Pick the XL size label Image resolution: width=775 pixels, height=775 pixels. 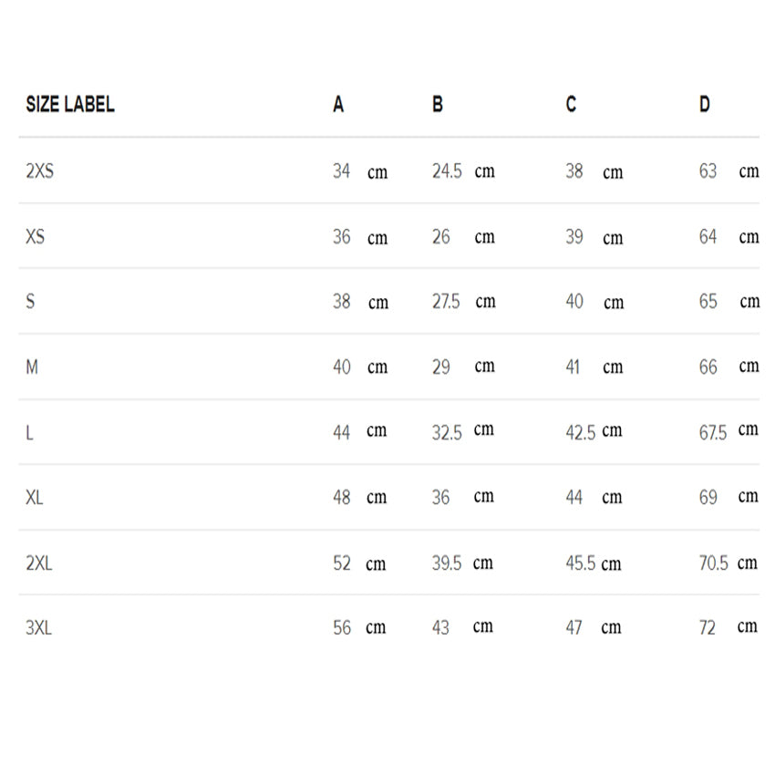click(34, 497)
